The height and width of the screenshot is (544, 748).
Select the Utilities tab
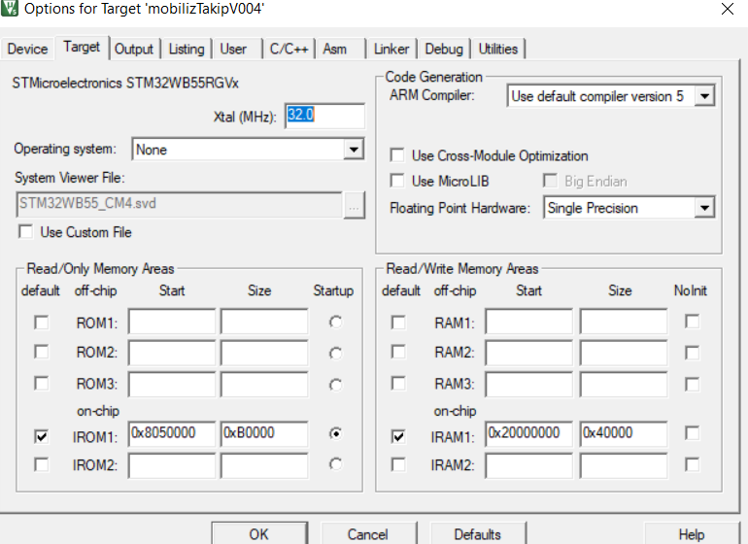click(x=498, y=49)
